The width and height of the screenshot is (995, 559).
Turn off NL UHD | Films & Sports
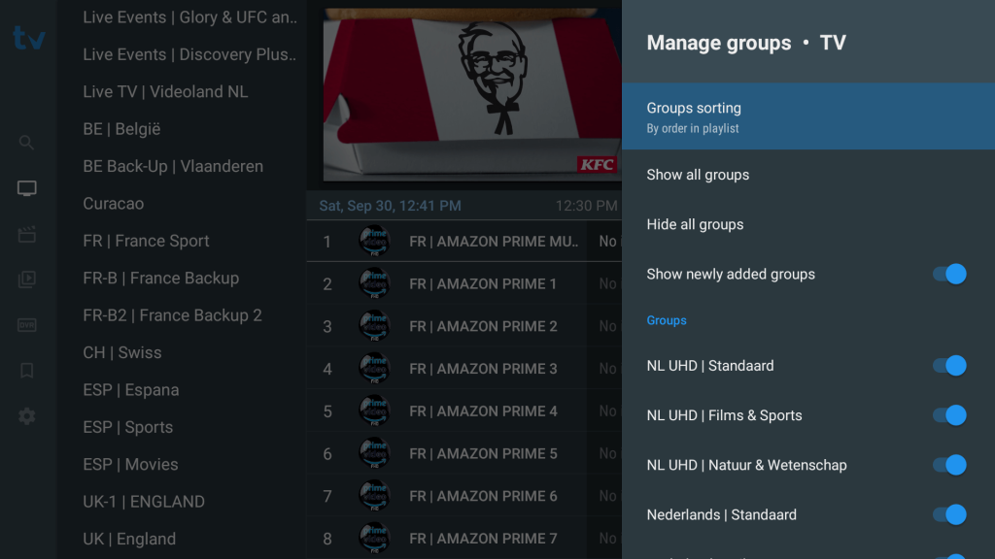949,415
